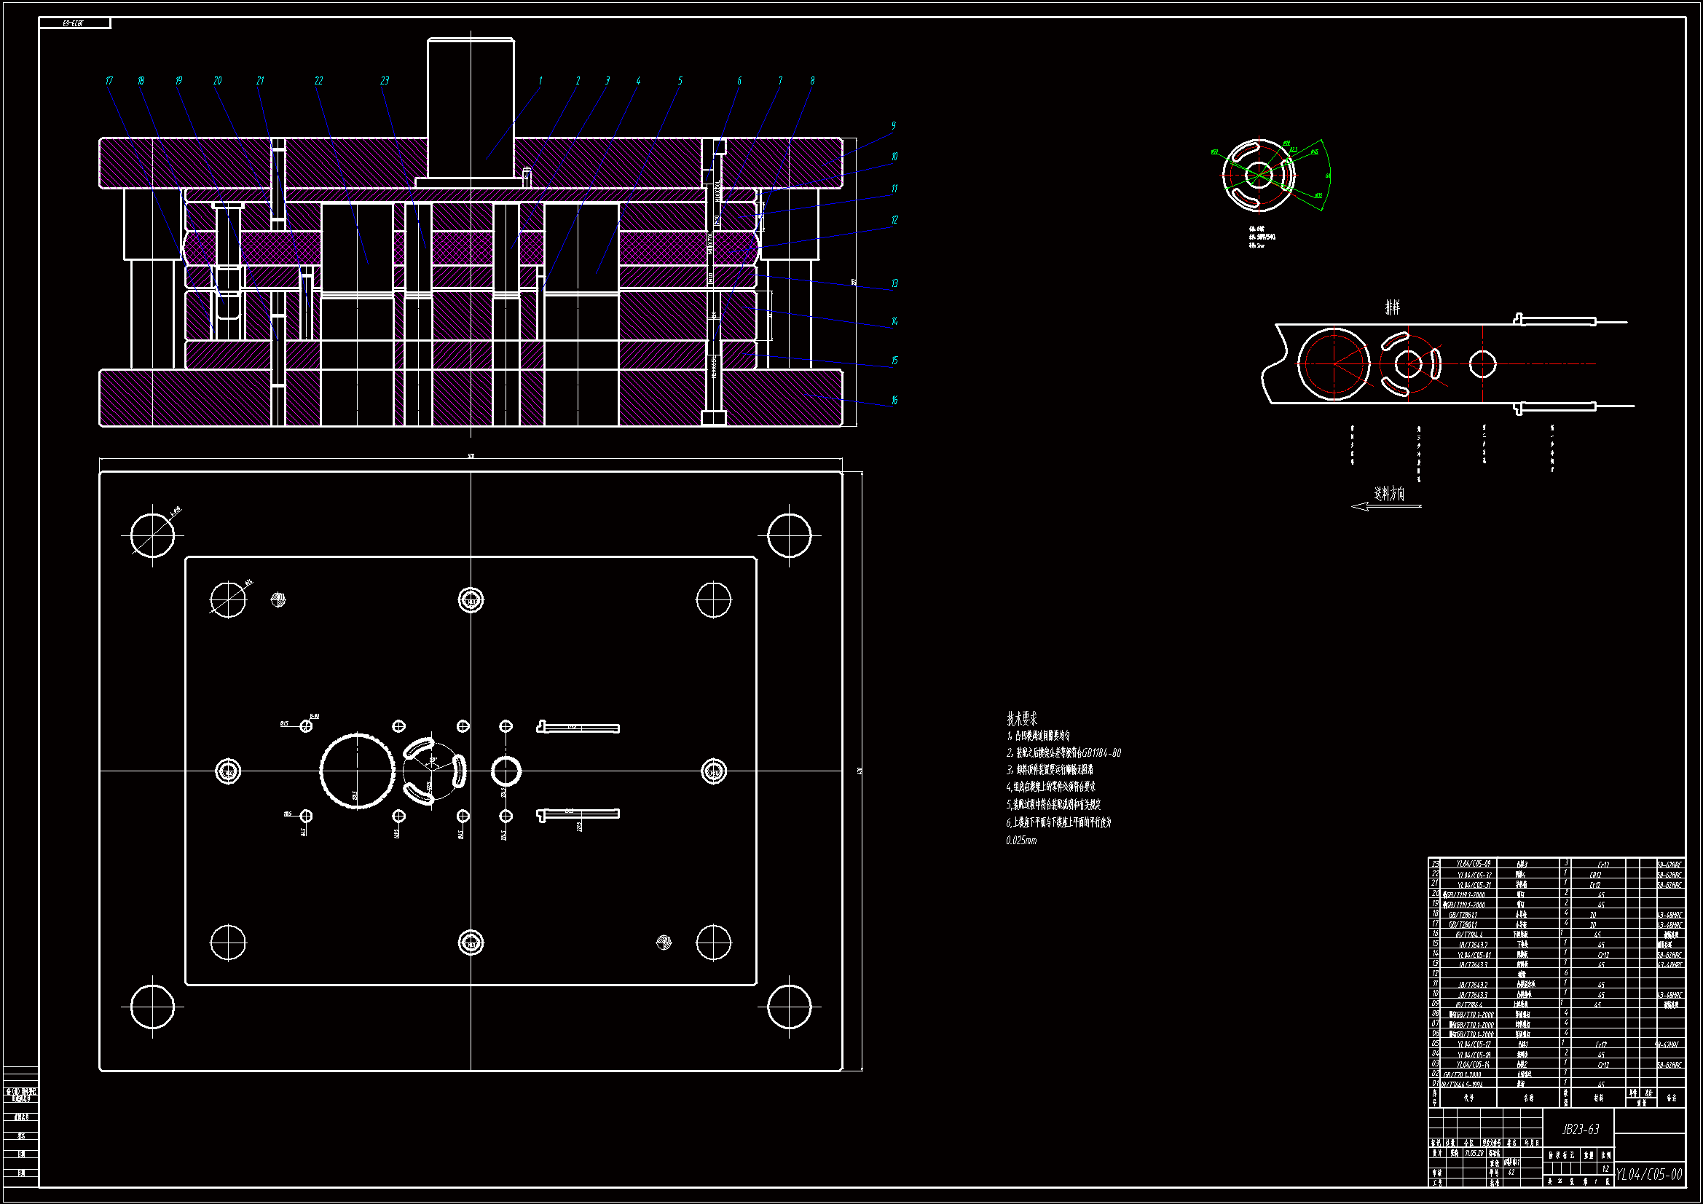Click the die shank at top of section view
The image size is (1703, 1204).
pos(471,104)
